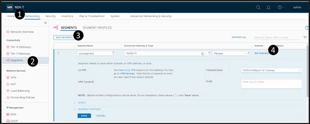Click the Tier-1 Gateways icon
This screenshot has width=310, height=124.
pyautogui.click(x=8, y=54)
